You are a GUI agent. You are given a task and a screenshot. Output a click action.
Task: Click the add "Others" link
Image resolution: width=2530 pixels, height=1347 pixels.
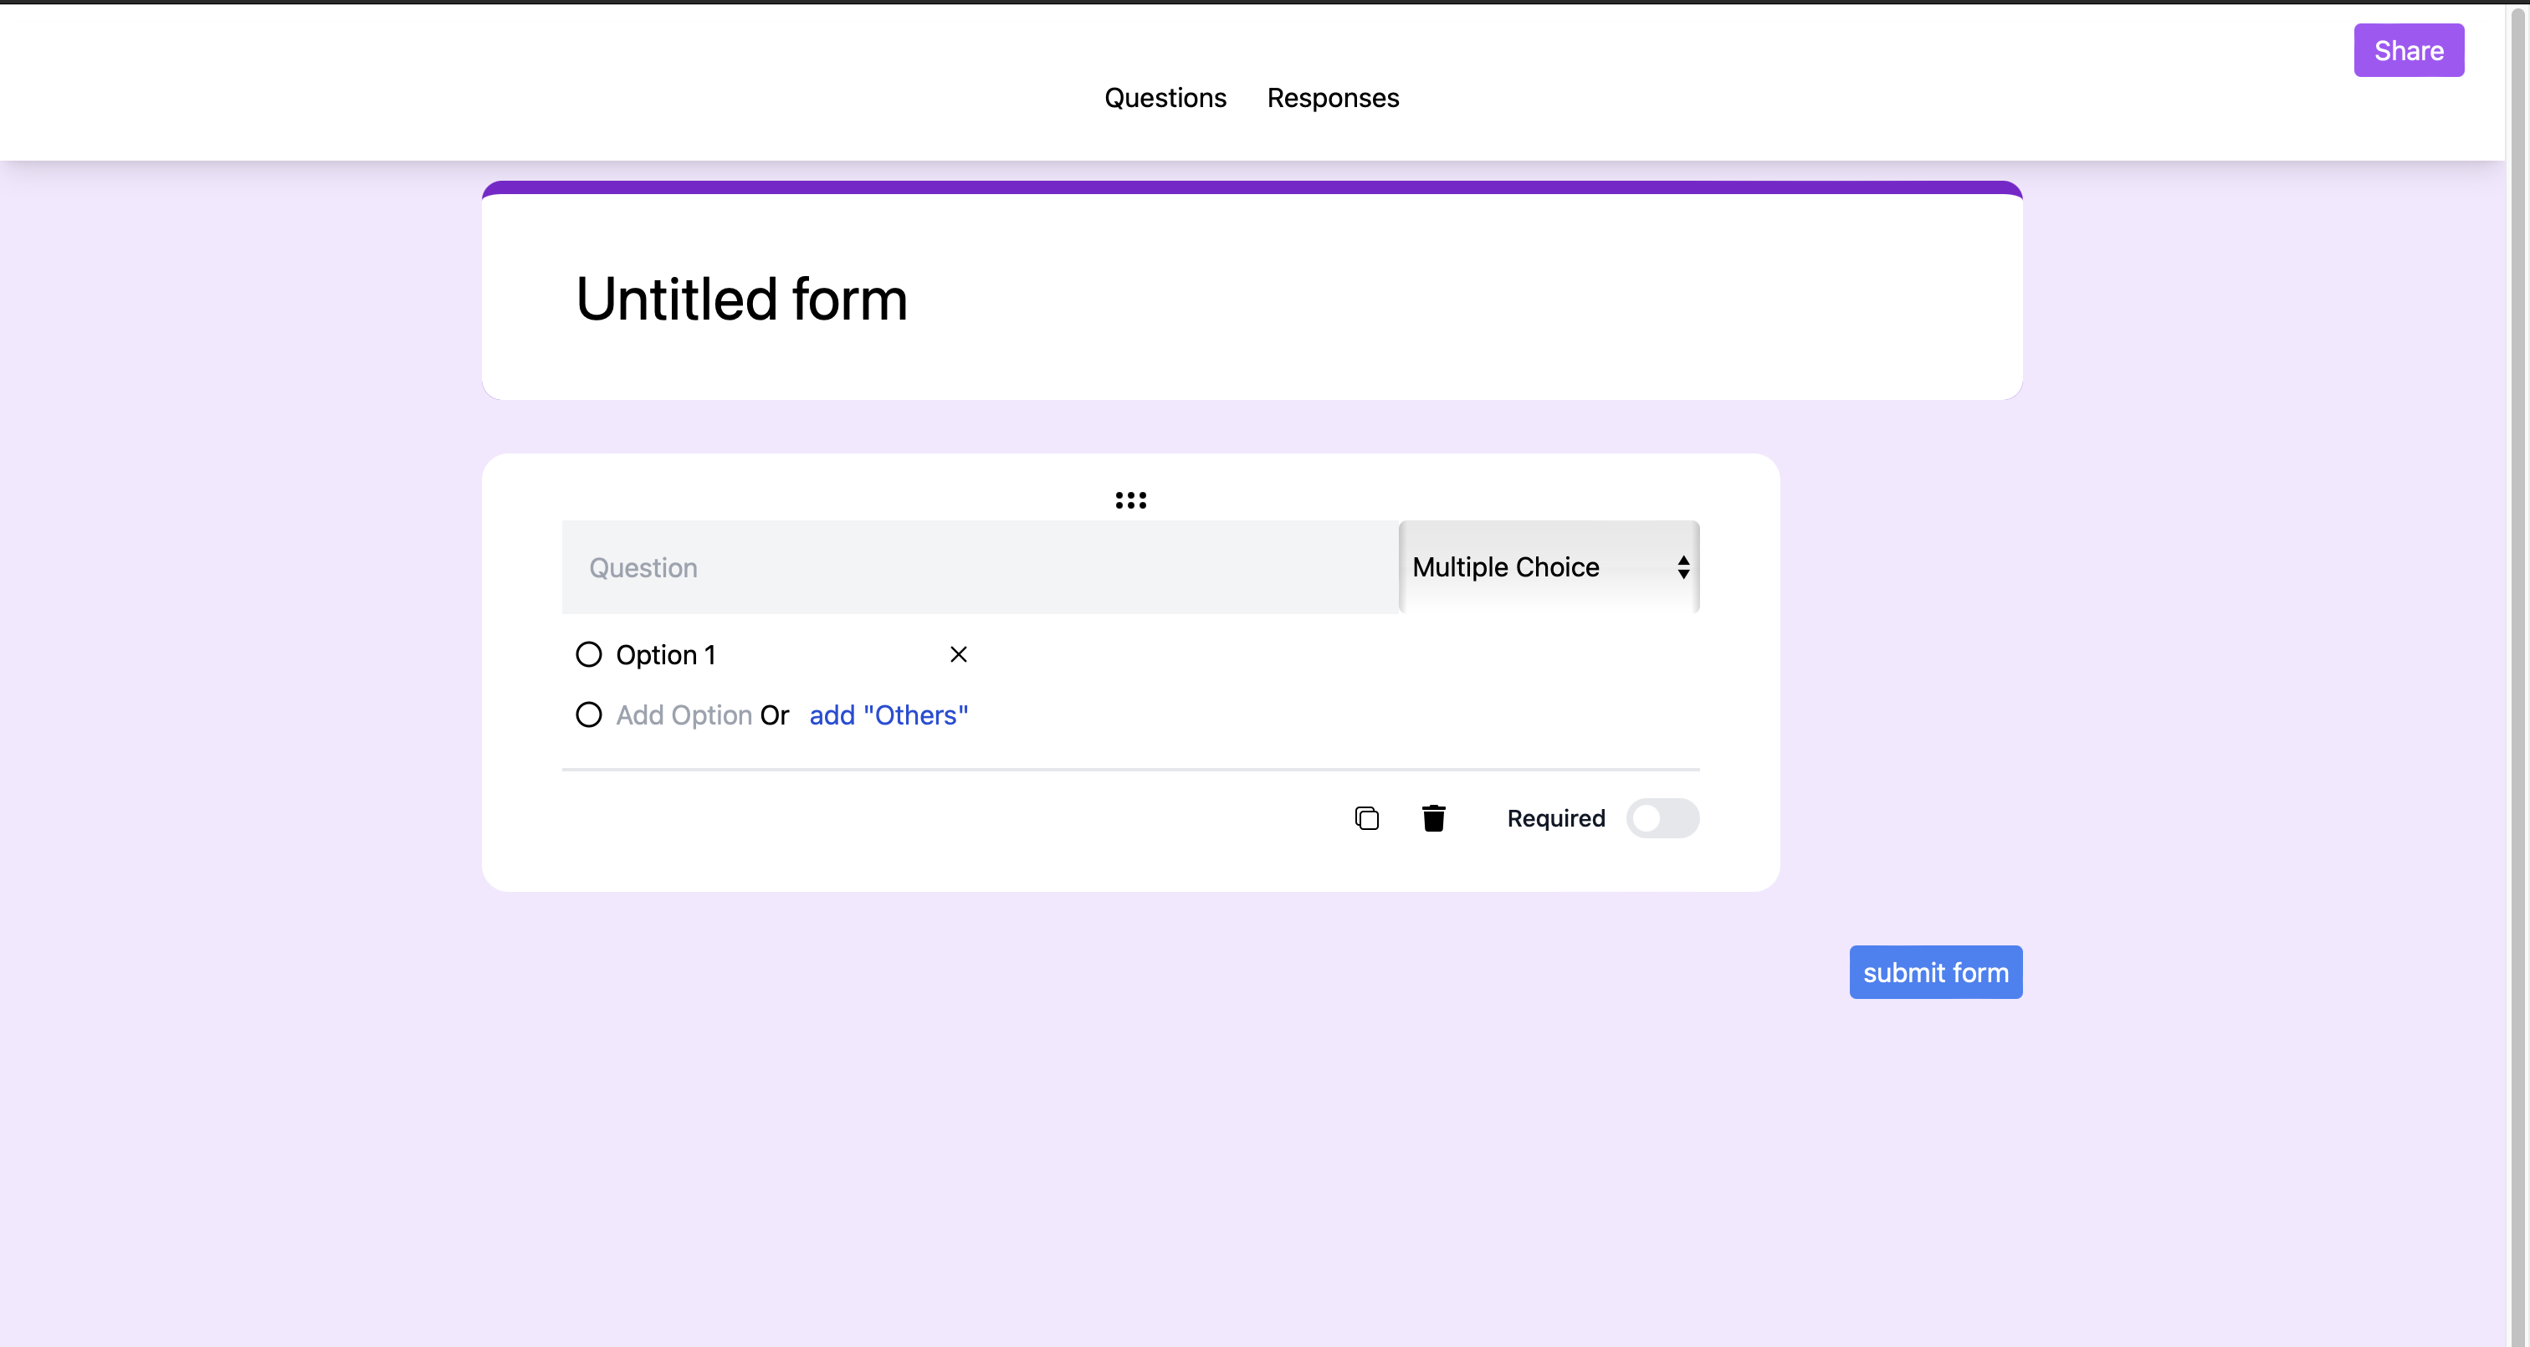[x=886, y=714]
